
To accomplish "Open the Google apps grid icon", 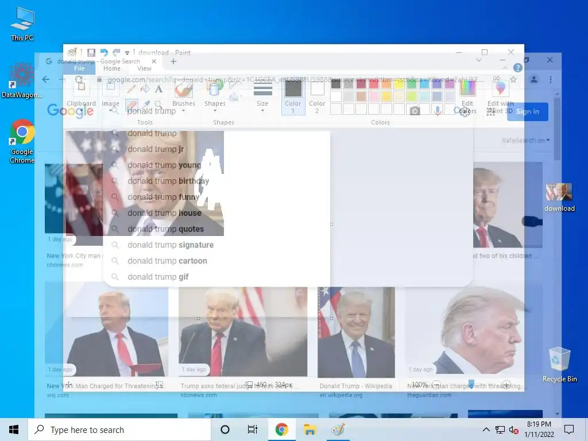I will [x=491, y=111].
